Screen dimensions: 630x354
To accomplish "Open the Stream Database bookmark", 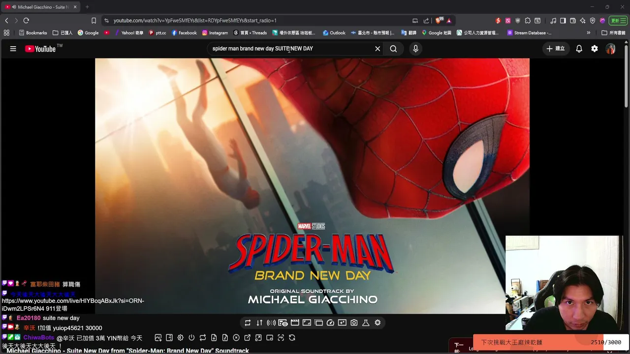I will [529, 33].
